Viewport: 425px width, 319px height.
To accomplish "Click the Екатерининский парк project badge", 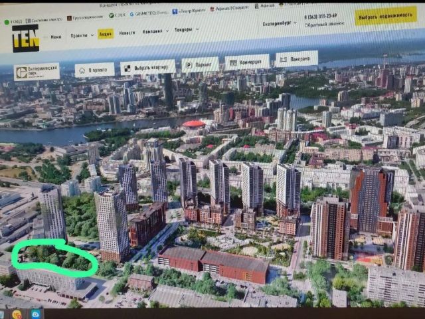I will click(x=37, y=72).
